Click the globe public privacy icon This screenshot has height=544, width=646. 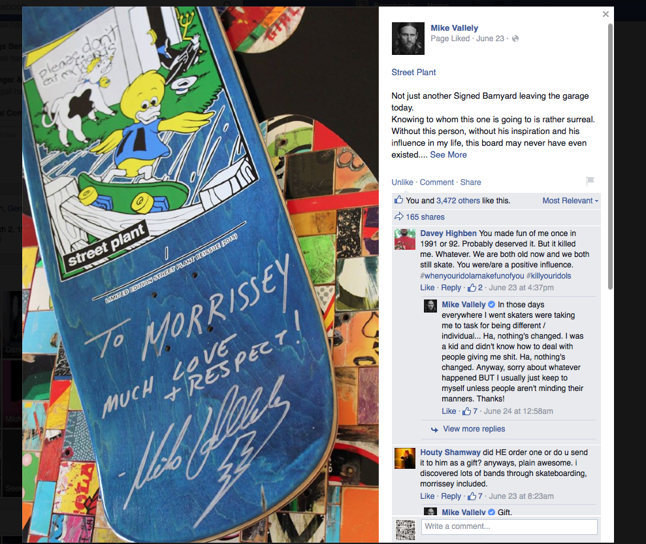pyautogui.click(x=515, y=39)
